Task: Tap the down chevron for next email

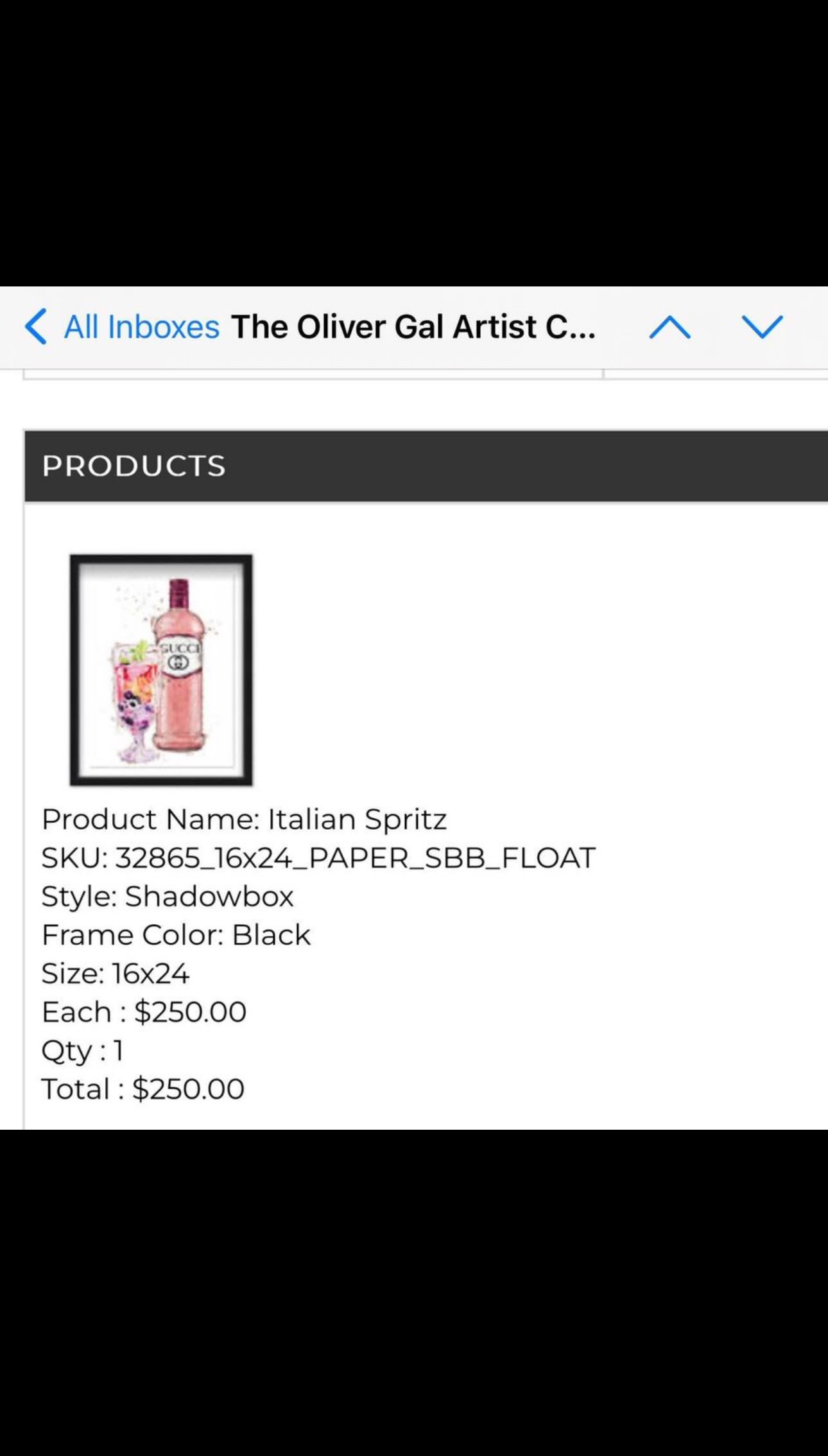Action: [x=763, y=328]
